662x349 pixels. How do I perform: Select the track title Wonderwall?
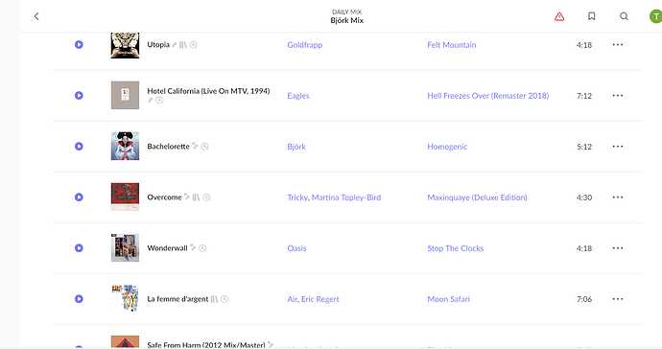tap(167, 248)
